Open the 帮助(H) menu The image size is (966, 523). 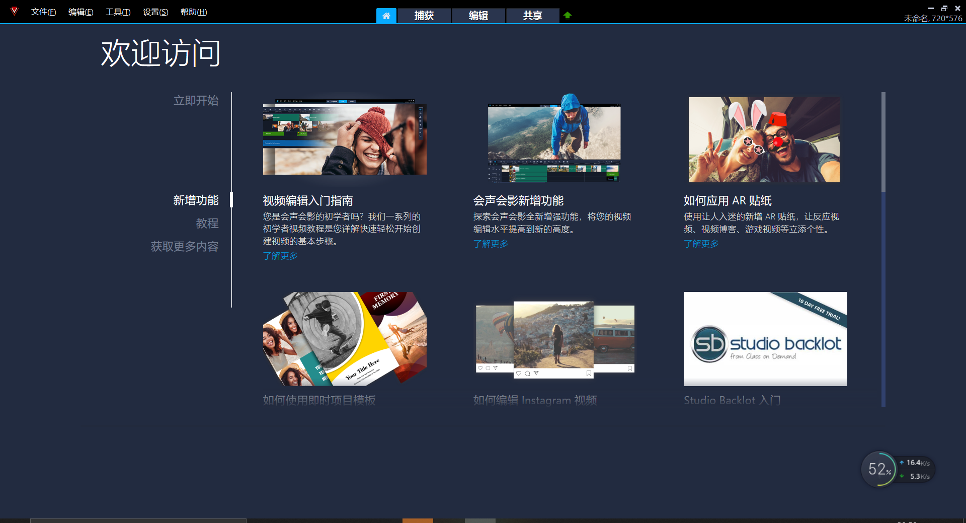pos(194,12)
